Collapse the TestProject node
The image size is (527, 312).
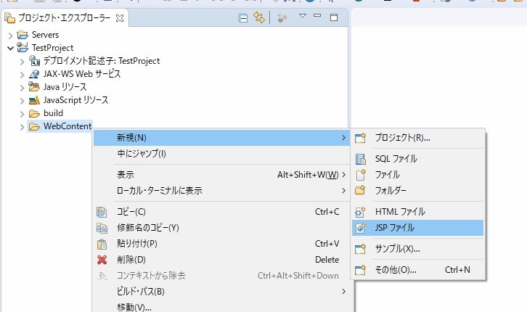point(10,48)
